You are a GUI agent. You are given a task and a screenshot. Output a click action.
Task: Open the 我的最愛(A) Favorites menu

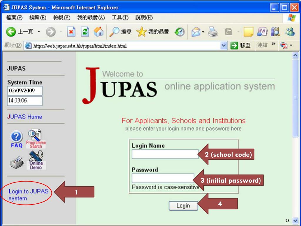pos(91,18)
